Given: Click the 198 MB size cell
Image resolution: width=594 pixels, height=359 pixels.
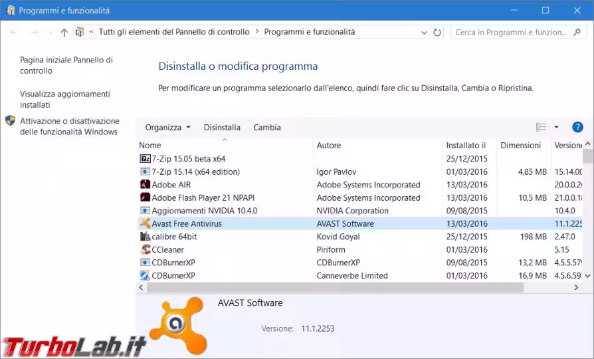Looking at the screenshot, I should pyautogui.click(x=534, y=237).
